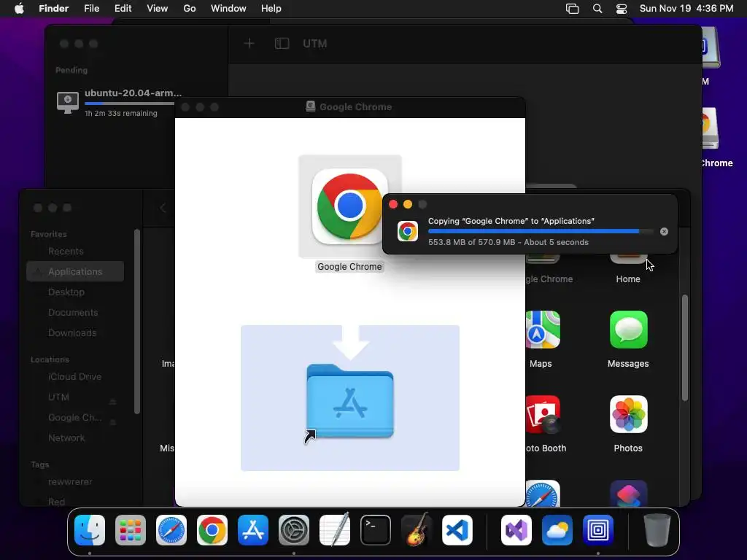747x560 pixels.
Task: Open TextEdit in the Dock
Action: point(334,530)
